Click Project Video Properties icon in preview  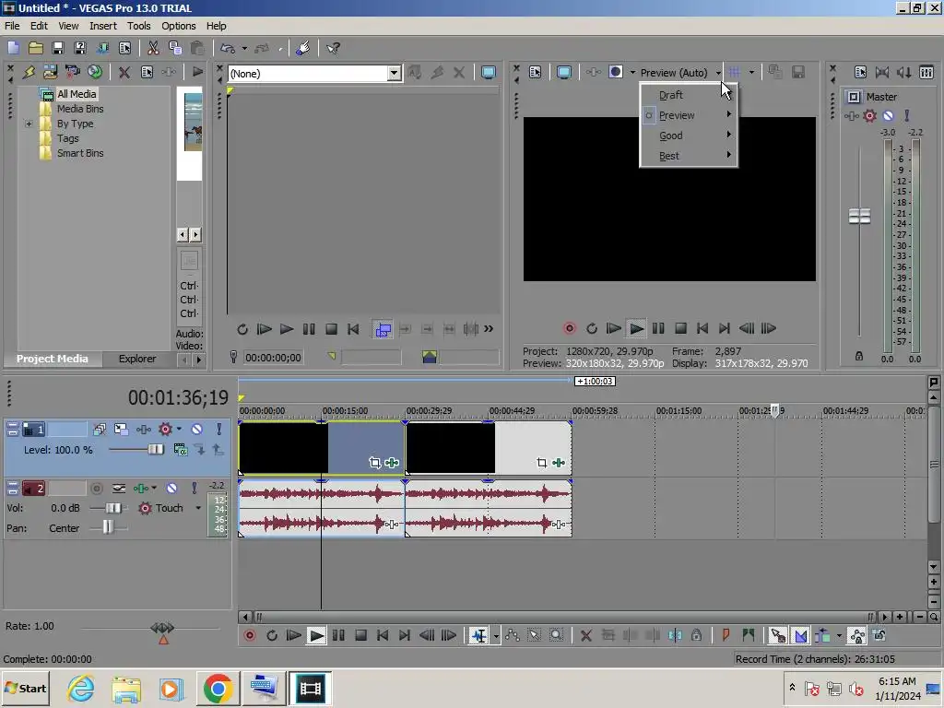coord(536,72)
